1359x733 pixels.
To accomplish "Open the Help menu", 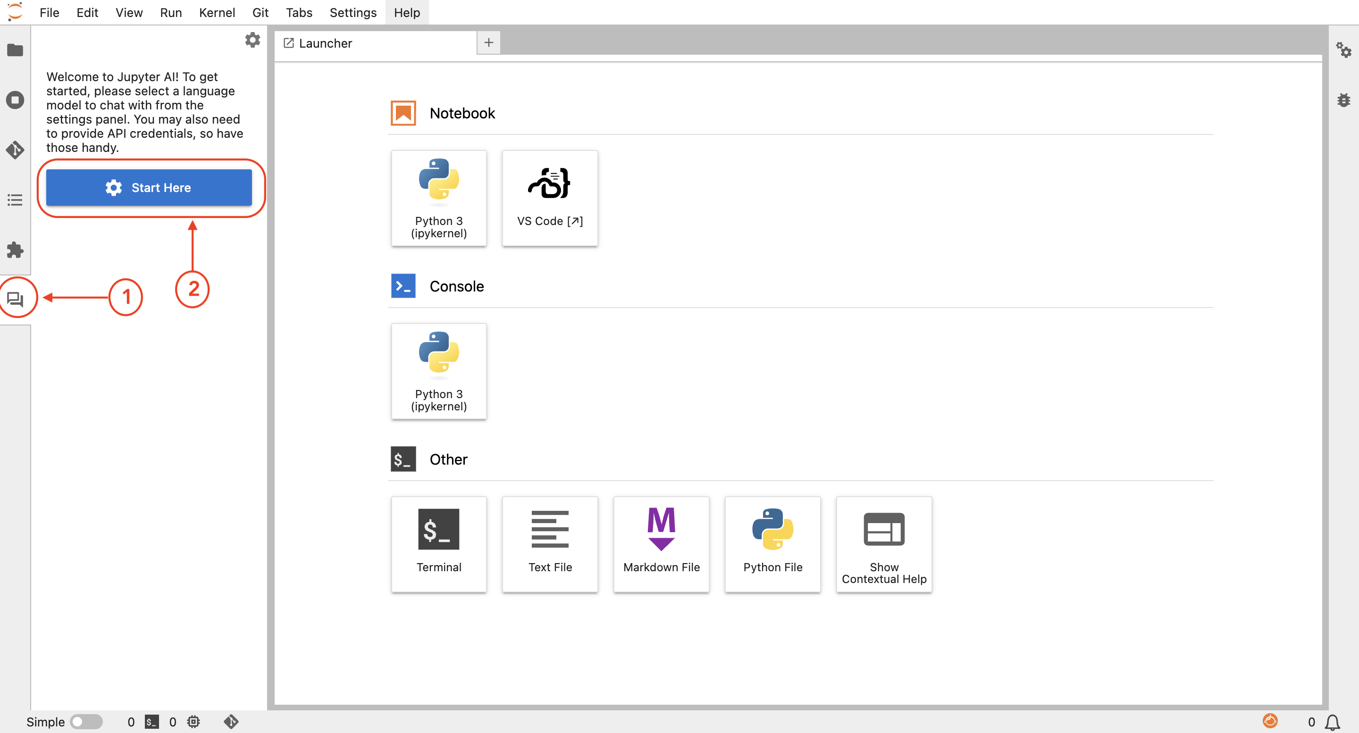I will coord(407,12).
